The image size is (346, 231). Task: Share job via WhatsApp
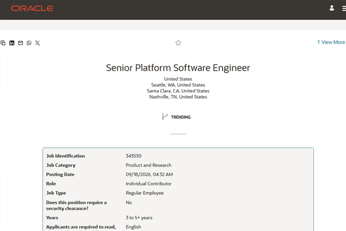pos(29,43)
